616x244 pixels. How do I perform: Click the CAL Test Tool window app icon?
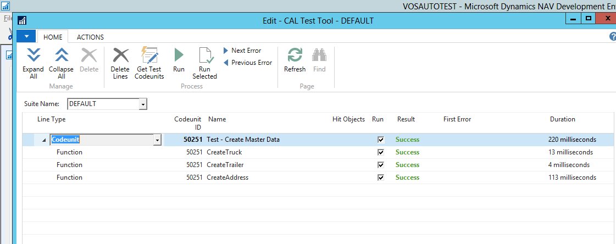pos(23,21)
